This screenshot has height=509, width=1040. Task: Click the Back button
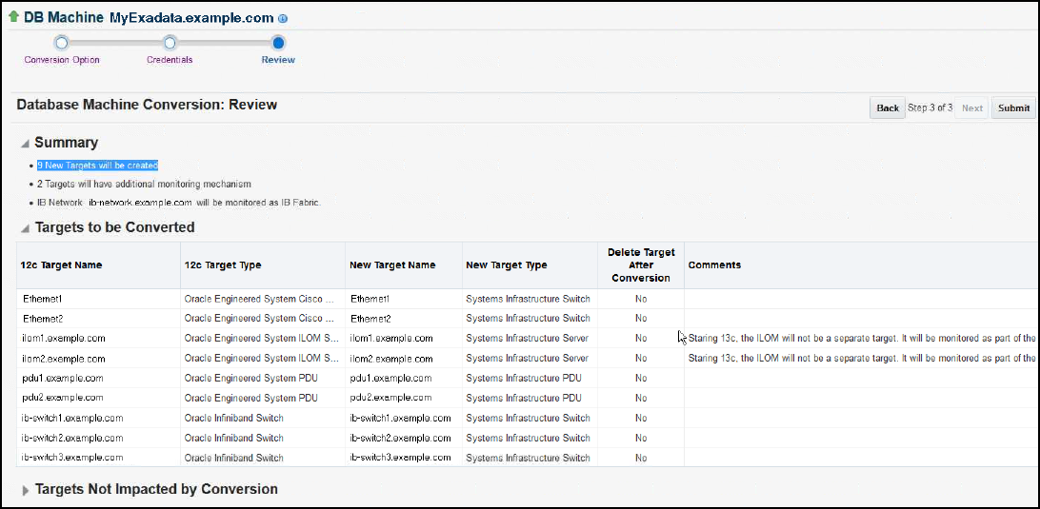coord(888,108)
